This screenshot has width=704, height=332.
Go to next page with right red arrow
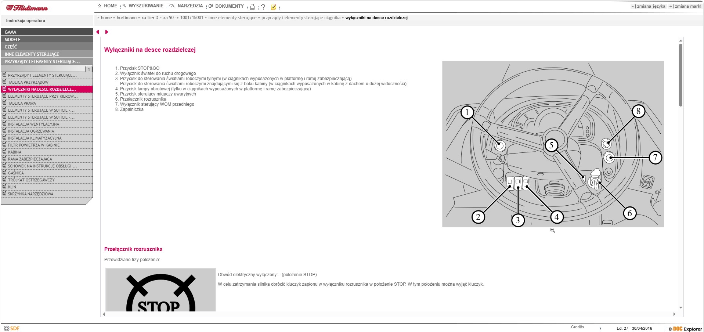click(x=106, y=32)
